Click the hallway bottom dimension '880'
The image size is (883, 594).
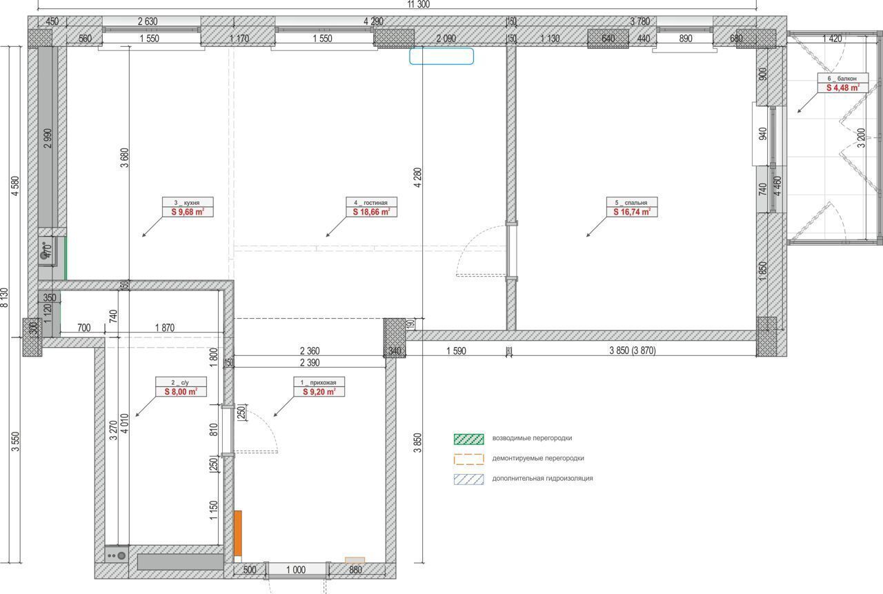pos(355,570)
